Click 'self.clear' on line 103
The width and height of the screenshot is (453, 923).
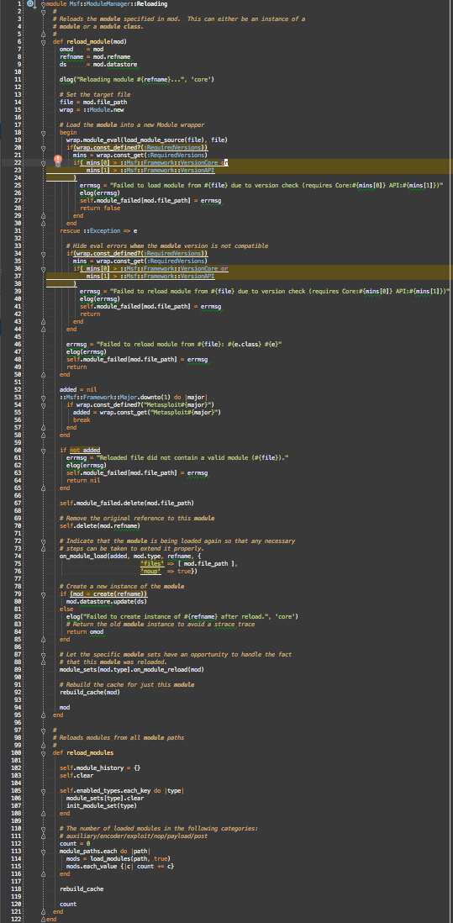click(x=76, y=776)
